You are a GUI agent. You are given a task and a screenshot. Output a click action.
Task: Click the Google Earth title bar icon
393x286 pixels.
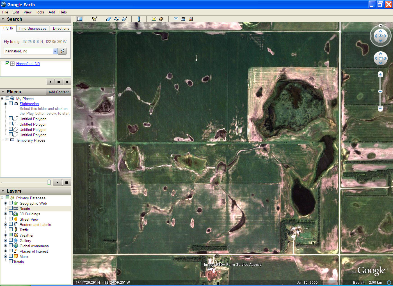3,4
